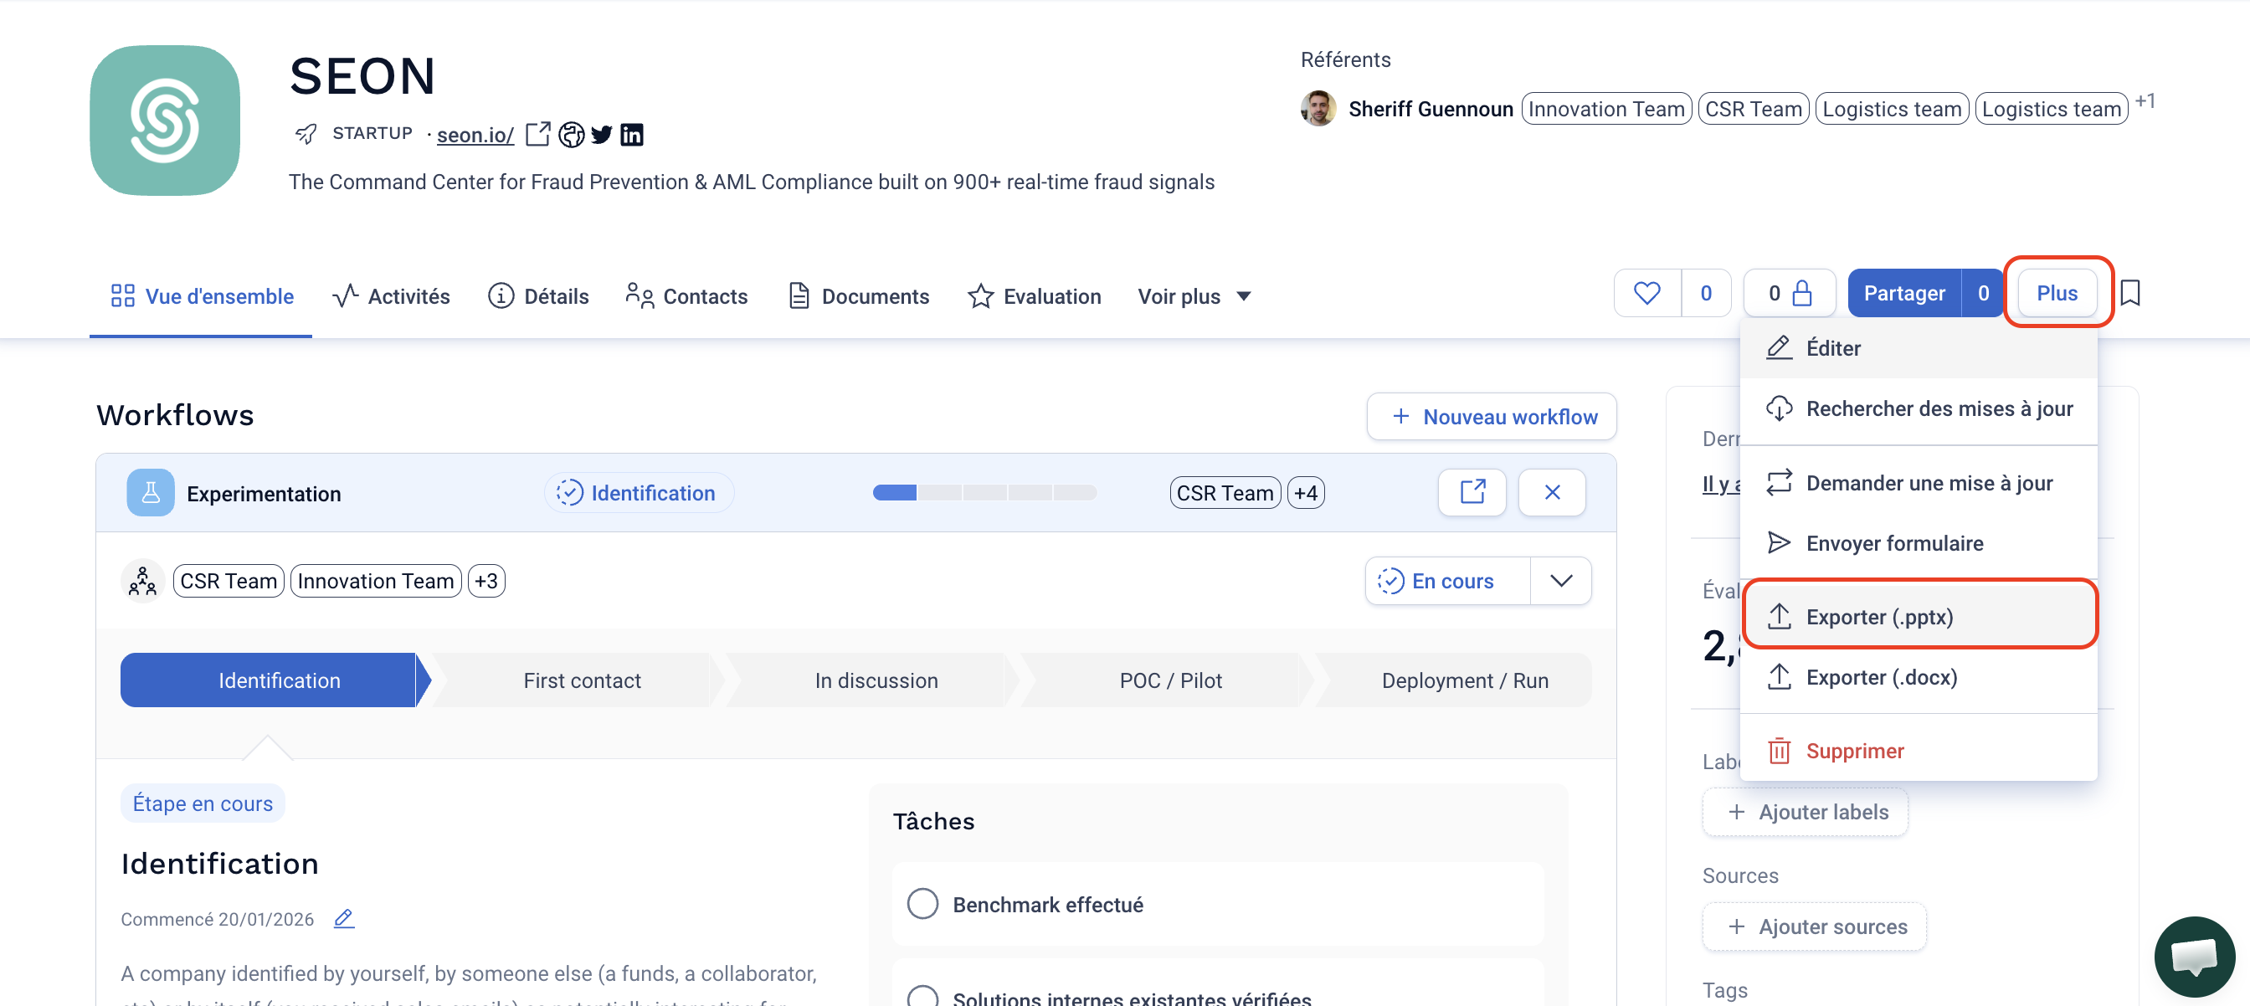Click the lock icon counter
The height and width of the screenshot is (1006, 2250).
tap(1790, 294)
